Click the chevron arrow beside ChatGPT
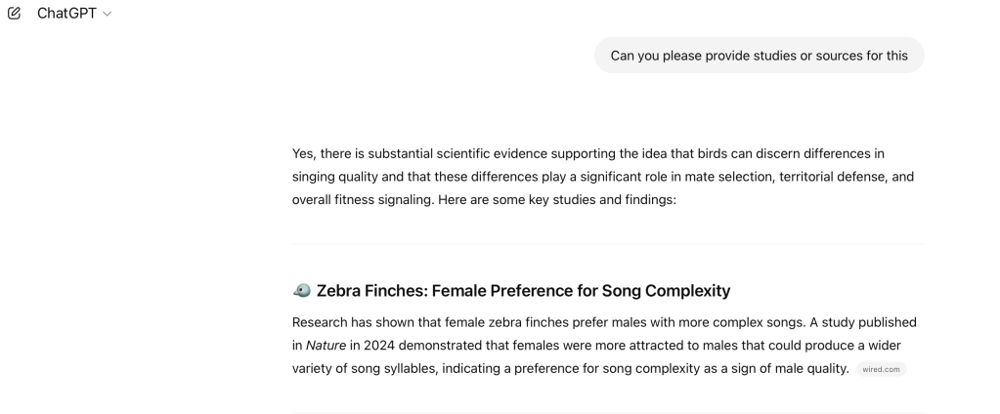Viewport: 1000px width, 414px height. click(107, 14)
